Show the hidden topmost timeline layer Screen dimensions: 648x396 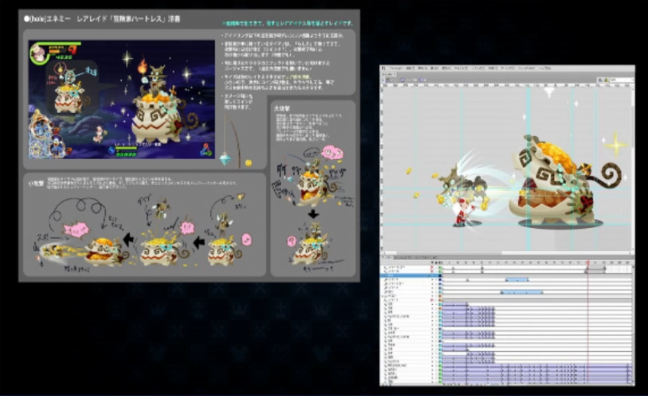[x=432, y=267]
